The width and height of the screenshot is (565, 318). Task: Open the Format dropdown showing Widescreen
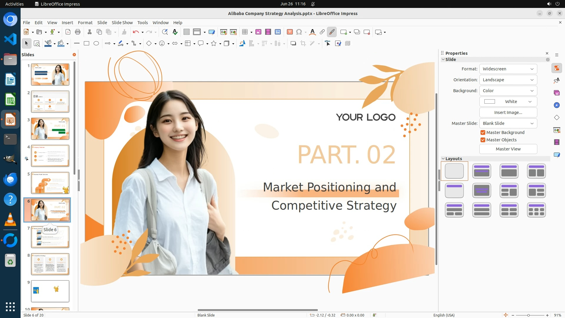(x=508, y=69)
